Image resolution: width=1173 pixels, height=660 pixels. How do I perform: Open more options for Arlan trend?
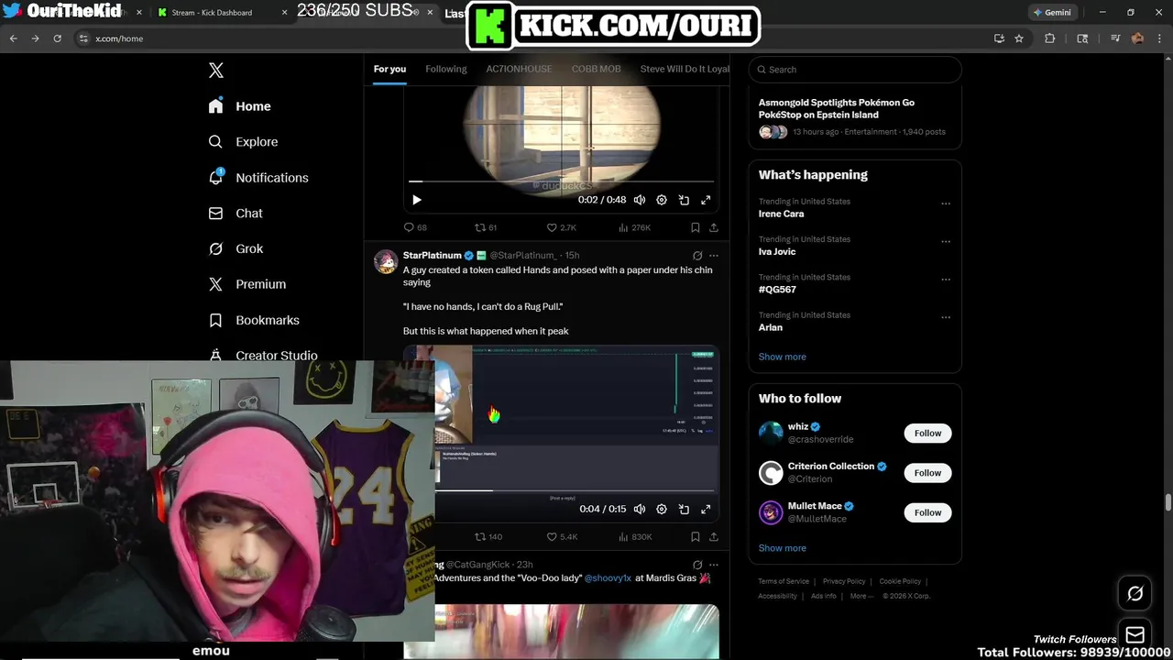point(946,317)
